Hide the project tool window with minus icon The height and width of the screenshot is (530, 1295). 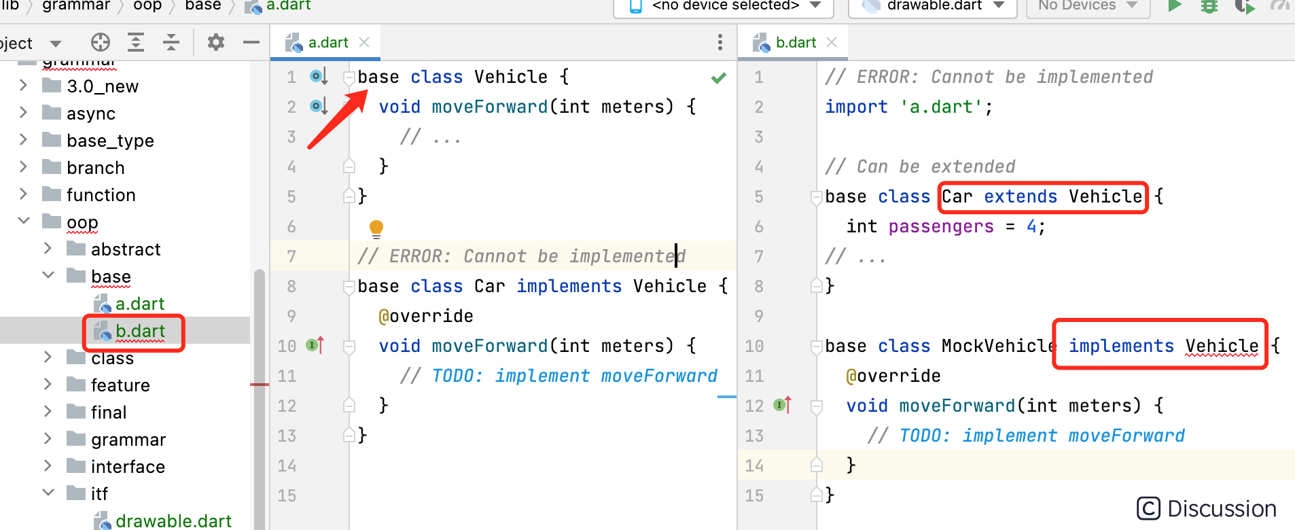click(251, 42)
